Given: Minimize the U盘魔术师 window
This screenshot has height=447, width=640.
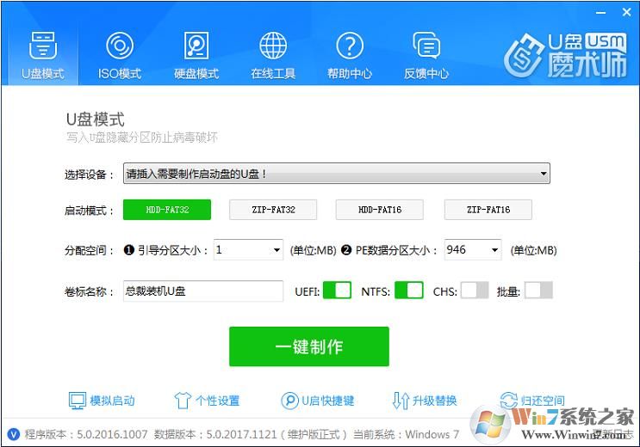Looking at the screenshot, I should pos(600,13).
